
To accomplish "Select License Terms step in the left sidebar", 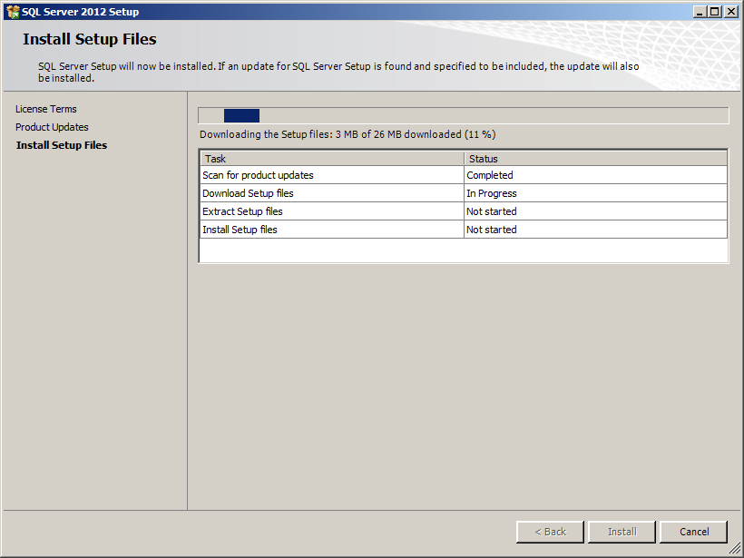I will point(46,109).
